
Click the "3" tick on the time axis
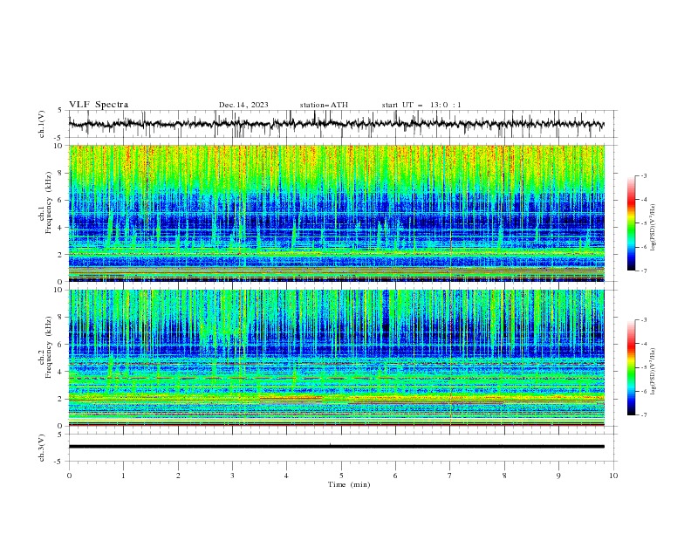(232, 476)
